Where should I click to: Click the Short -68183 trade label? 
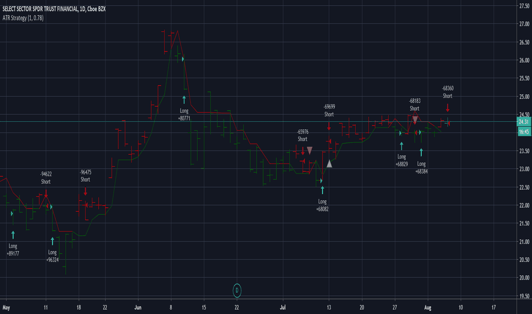point(414,104)
